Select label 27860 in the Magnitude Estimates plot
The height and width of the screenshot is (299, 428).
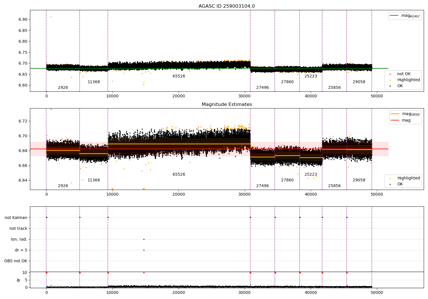(x=287, y=180)
